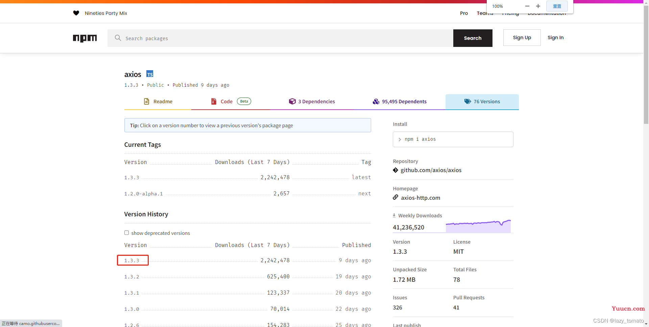Click the 41 pull requests count
The height and width of the screenshot is (327, 649).
click(x=456, y=307)
